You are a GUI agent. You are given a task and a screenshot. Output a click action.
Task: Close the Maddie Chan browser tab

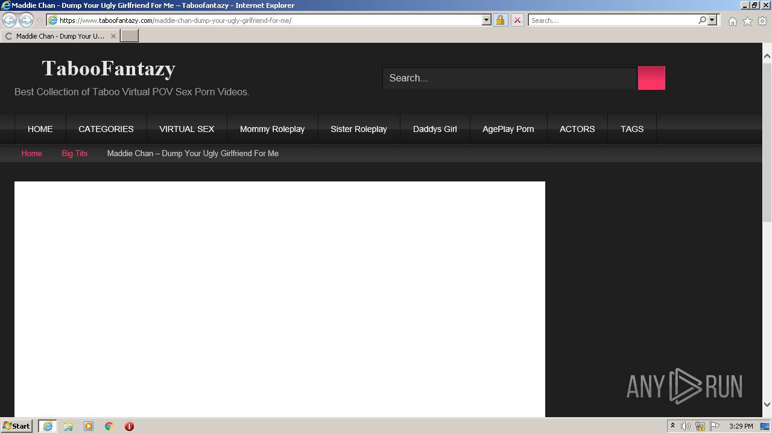click(x=113, y=36)
